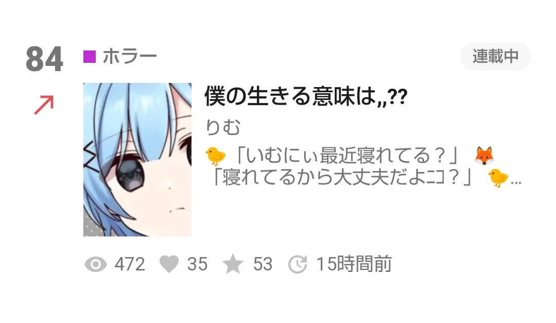Viewport: 556px width, 323px height.
Task: Click the purple horror genre square
Action: pyautogui.click(x=90, y=57)
